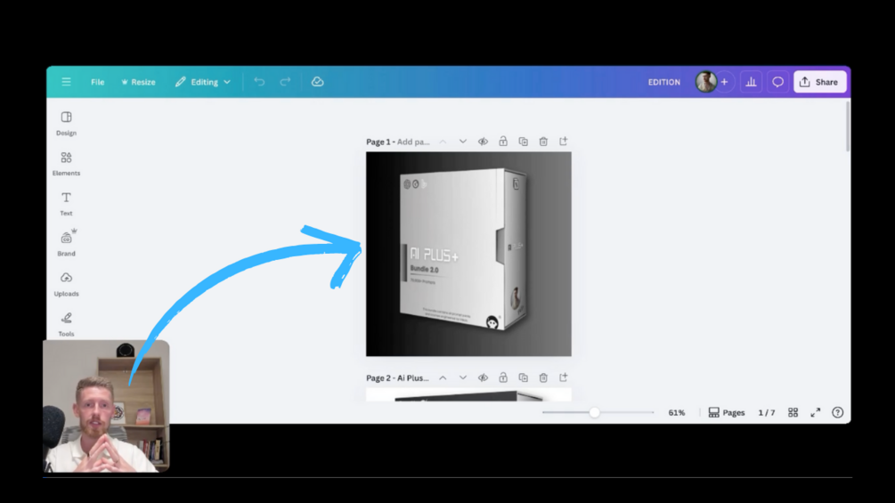
Task: Select the AI Plus+ box design on Page 1
Action: click(468, 254)
